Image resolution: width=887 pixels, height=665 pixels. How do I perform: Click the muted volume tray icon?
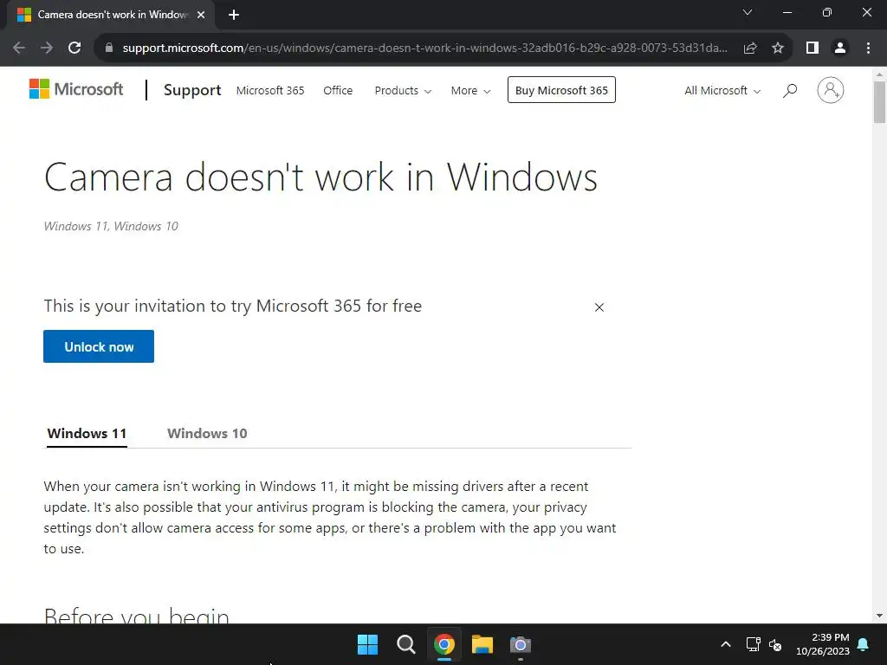(x=775, y=644)
